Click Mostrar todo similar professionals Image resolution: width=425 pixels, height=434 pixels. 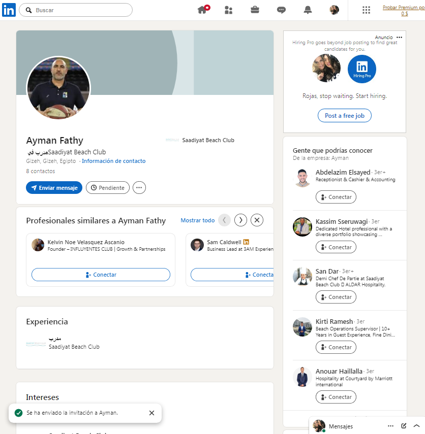198,220
